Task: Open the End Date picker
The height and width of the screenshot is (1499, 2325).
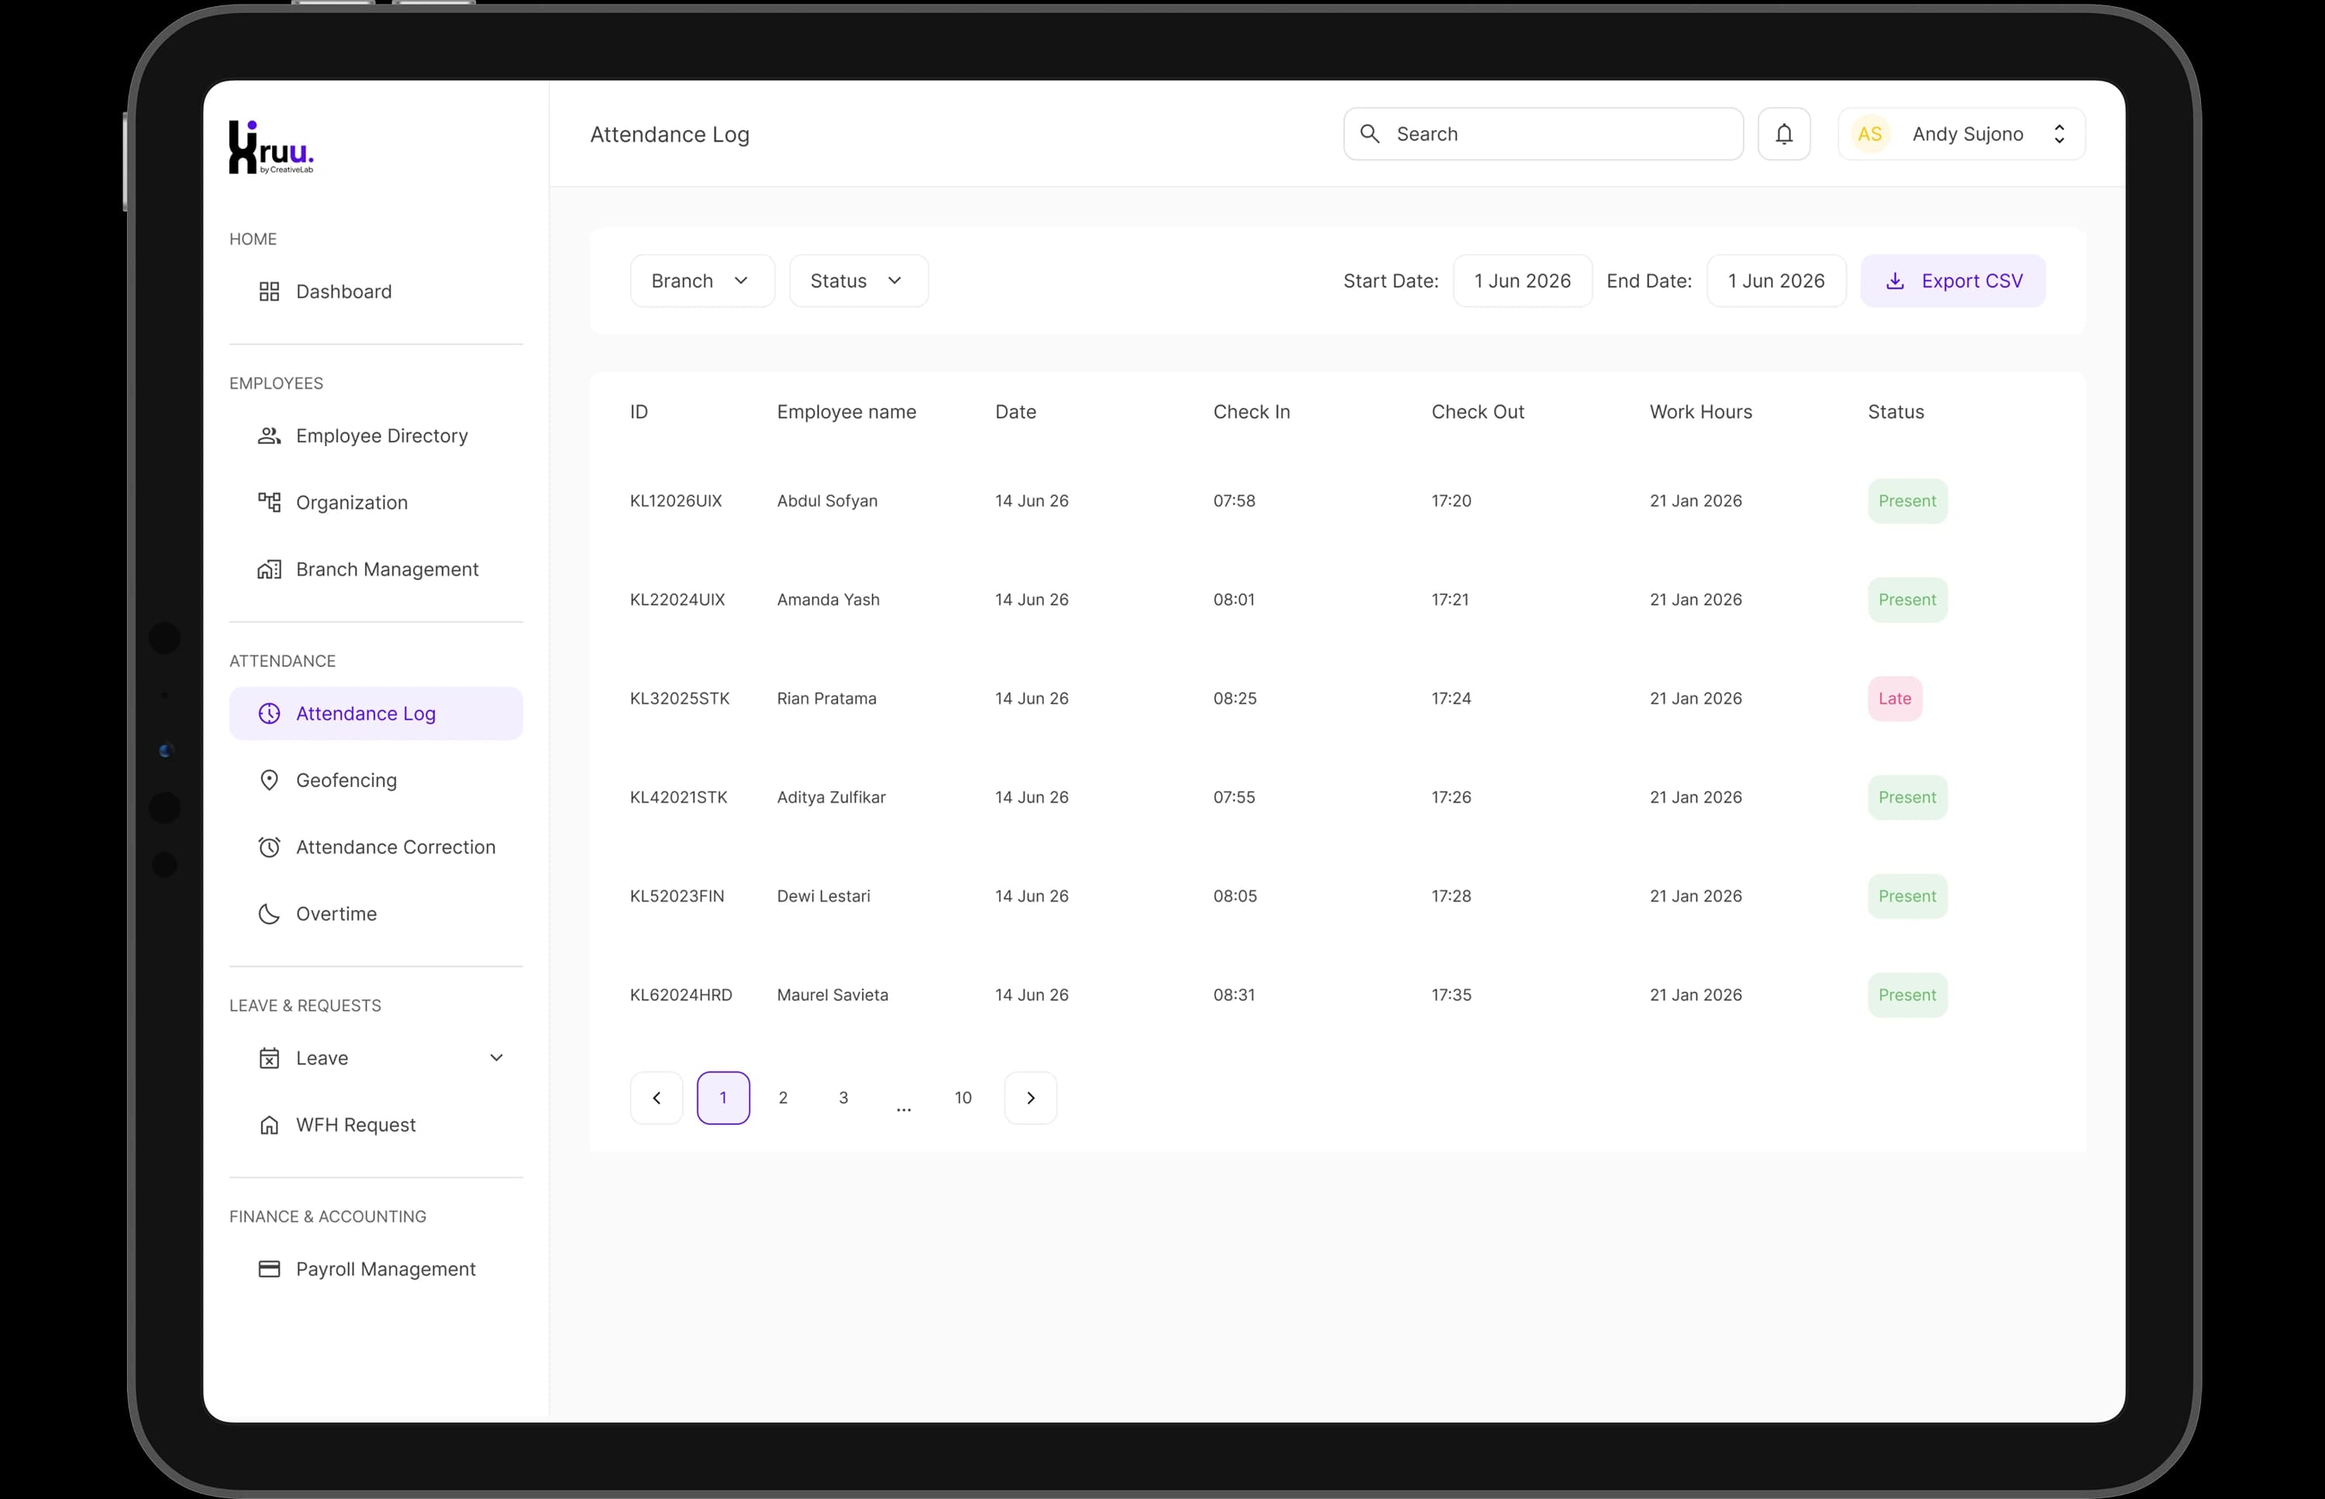Action: pos(1776,281)
